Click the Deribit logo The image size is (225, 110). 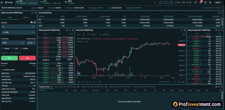[x=9, y=2]
